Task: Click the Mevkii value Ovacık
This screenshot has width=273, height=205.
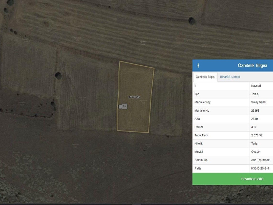Action: [x=256, y=152]
